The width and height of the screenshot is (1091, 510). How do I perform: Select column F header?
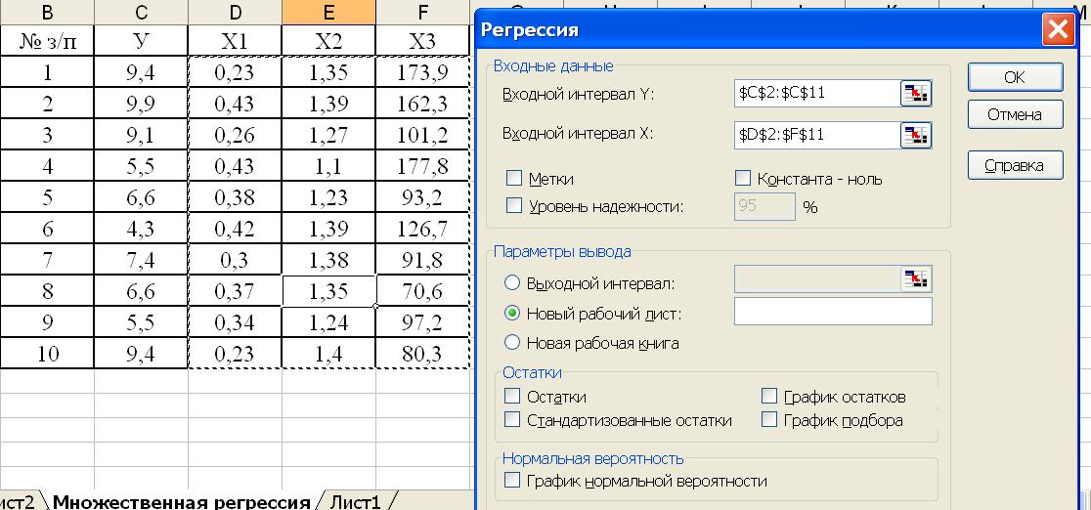tap(422, 12)
